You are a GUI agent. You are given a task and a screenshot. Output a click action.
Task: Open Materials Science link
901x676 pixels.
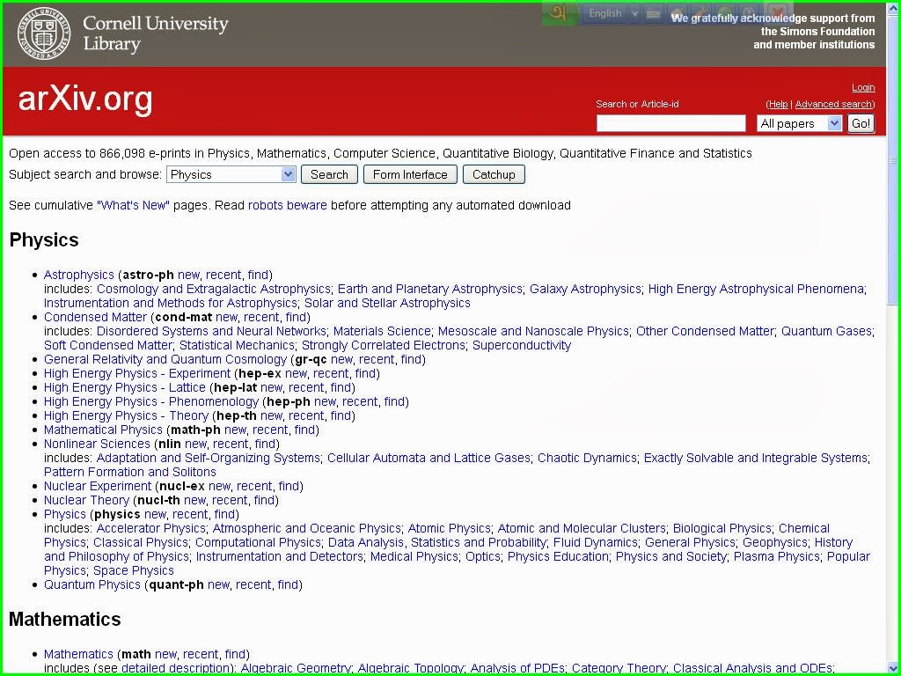coord(382,331)
